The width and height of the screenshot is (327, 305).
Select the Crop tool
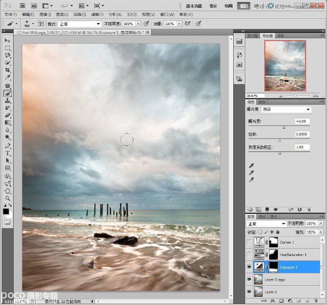coord(7,70)
